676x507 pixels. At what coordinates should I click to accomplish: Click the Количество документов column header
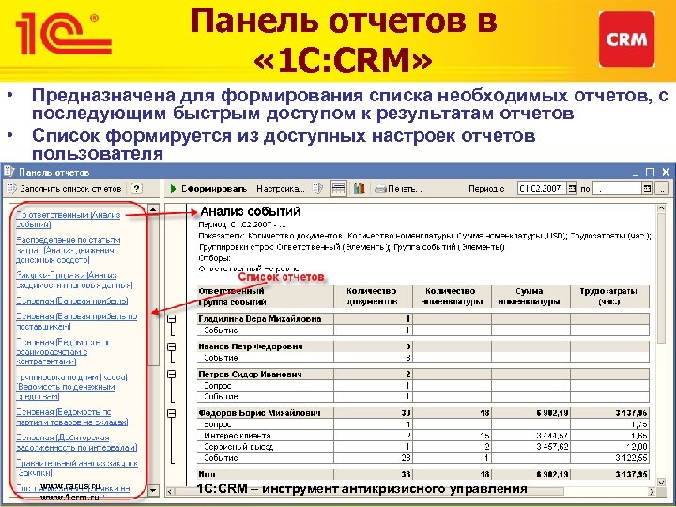pyautogui.click(x=373, y=297)
